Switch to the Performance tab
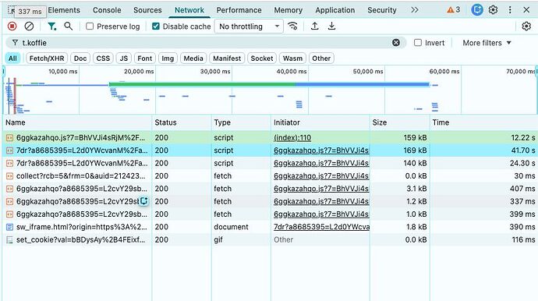 point(239,10)
